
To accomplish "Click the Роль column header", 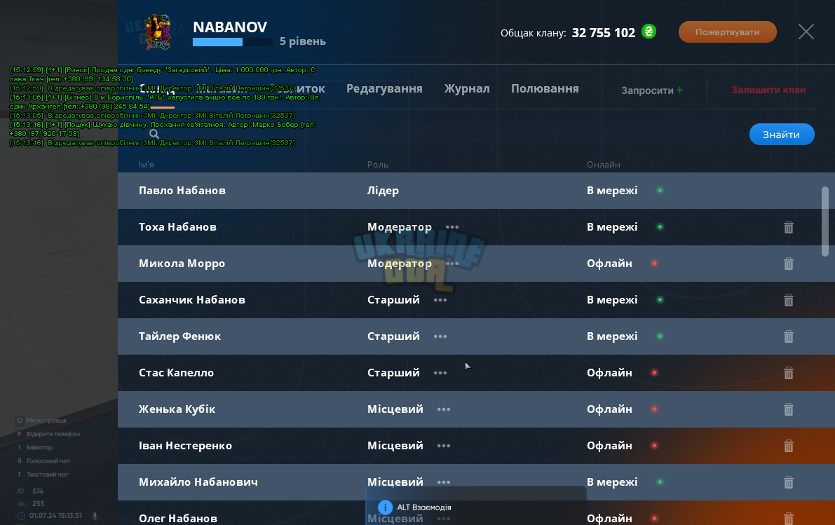I will [378, 165].
